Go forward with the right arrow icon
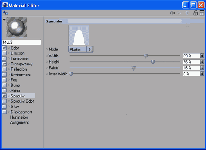This screenshot has height=150, width=206. point(179,13)
